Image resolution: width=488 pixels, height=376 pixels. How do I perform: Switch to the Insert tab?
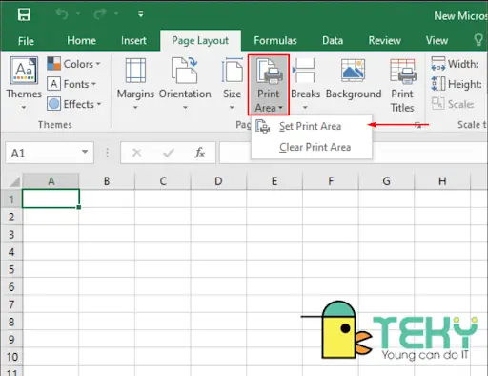pyautogui.click(x=133, y=40)
